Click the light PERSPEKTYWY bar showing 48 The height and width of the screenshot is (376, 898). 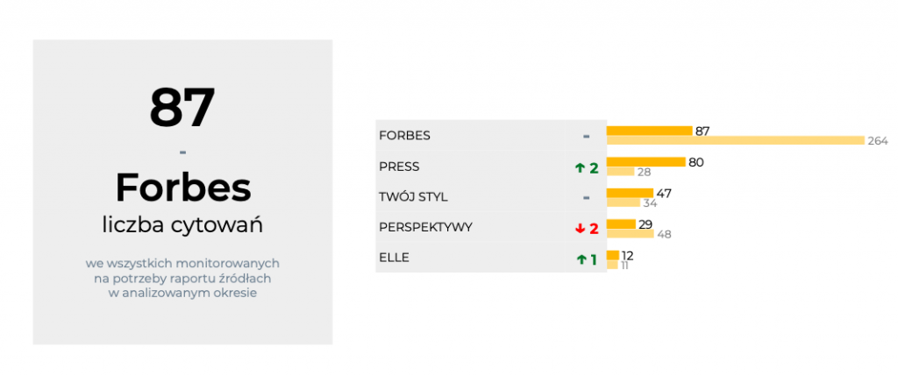(630, 233)
